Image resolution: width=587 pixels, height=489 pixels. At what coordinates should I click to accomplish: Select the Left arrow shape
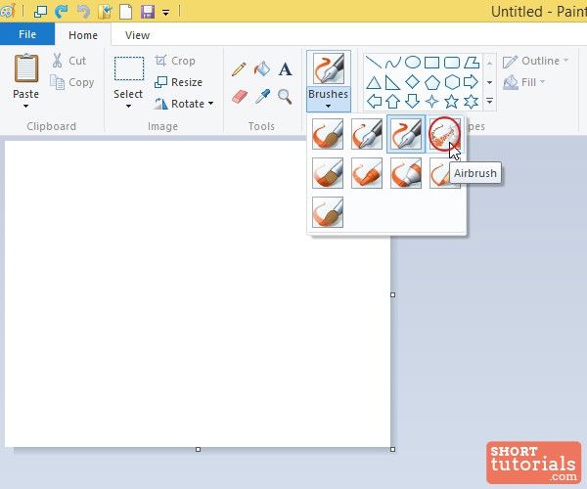(x=374, y=102)
